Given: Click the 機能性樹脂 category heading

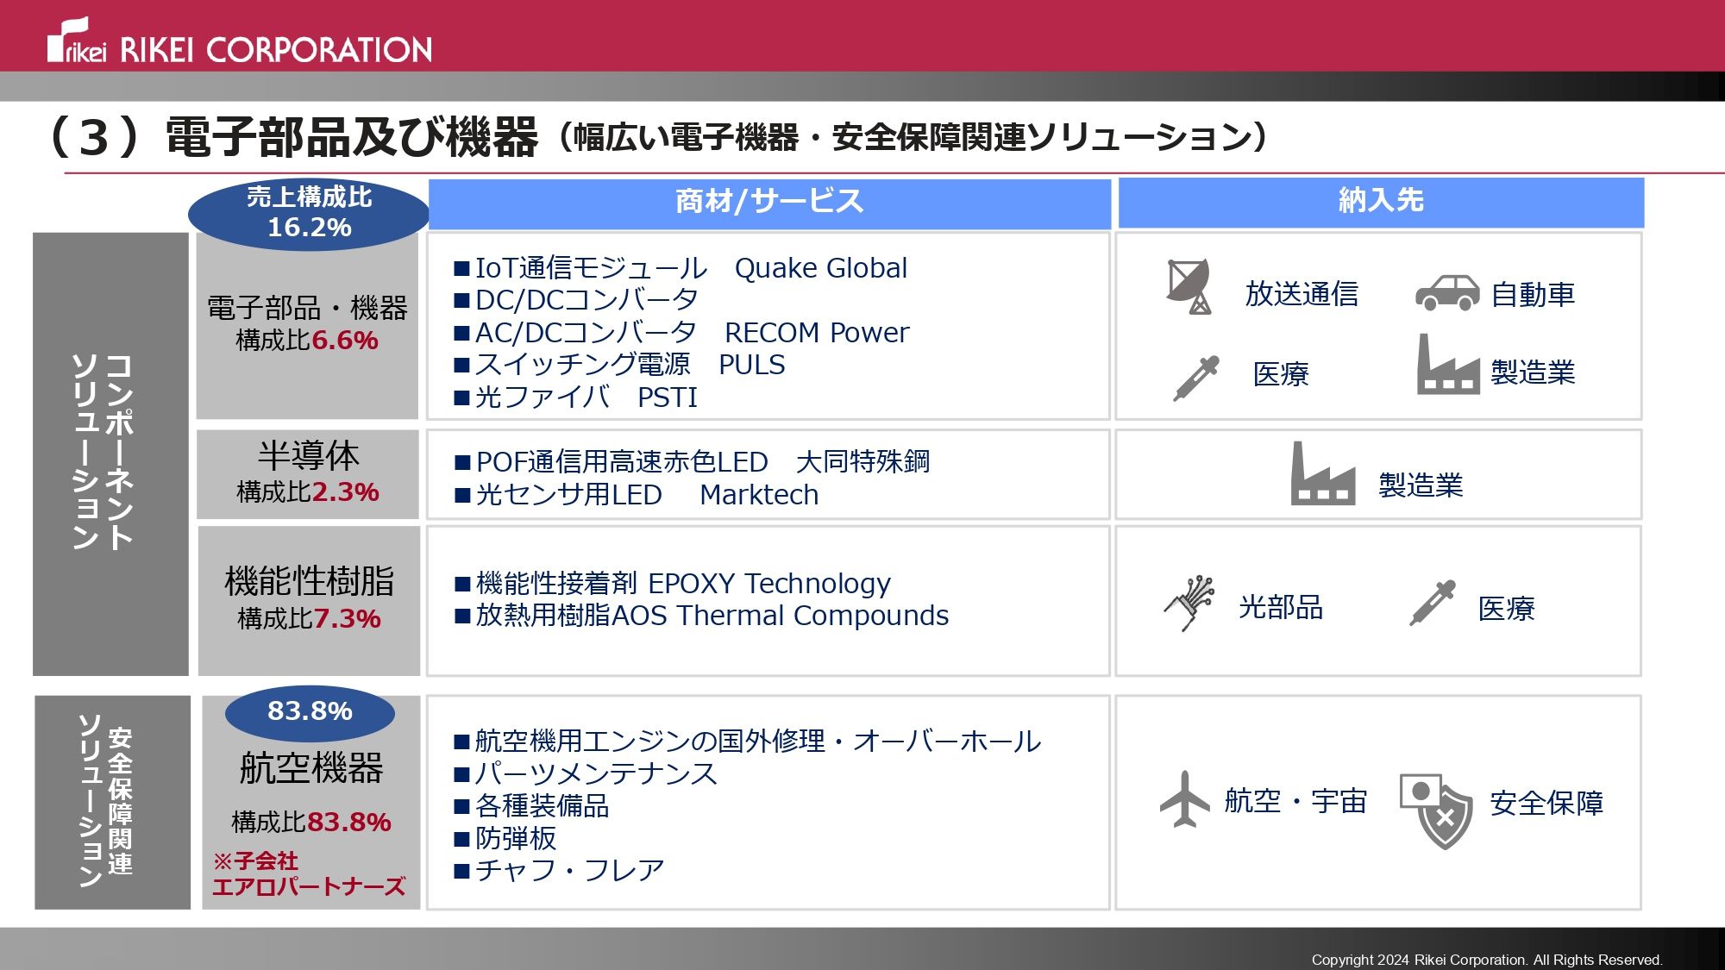Looking at the screenshot, I should click(x=309, y=581).
